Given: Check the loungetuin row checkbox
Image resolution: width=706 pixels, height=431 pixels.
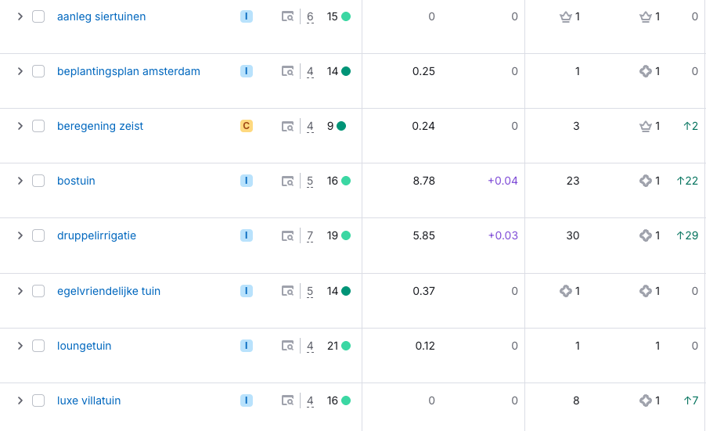Looking at the screenshot, I should (x=38, y=346).
